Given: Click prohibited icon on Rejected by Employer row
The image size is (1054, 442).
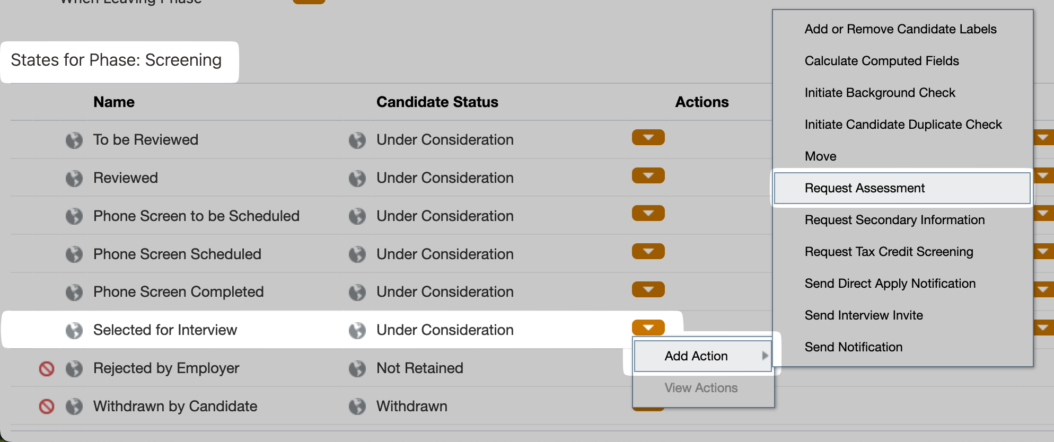Looking at the screenshot, I should click(47, 368).
